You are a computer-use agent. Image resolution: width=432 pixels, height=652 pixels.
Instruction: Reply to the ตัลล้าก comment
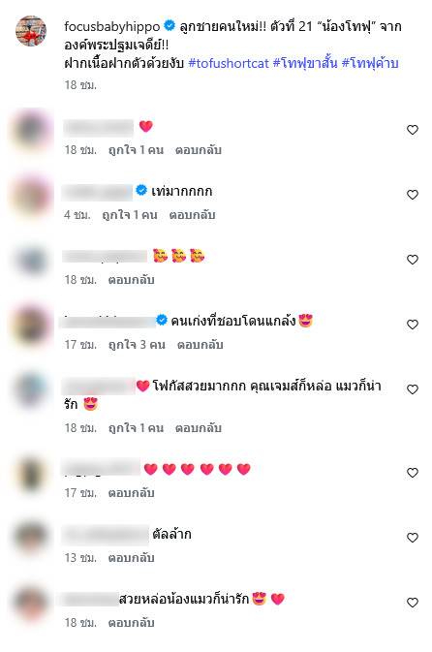click(131, 558)
